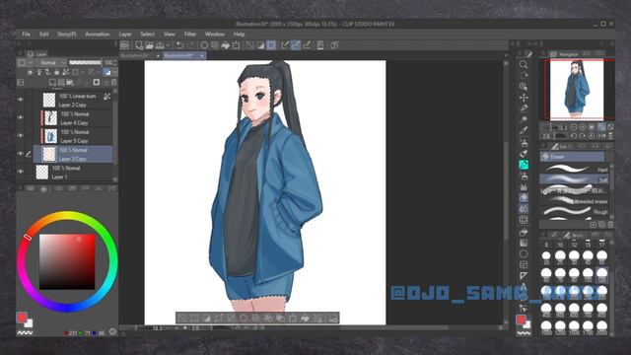
Task: Select the Operation object tool below zoom
Action: 524,86
